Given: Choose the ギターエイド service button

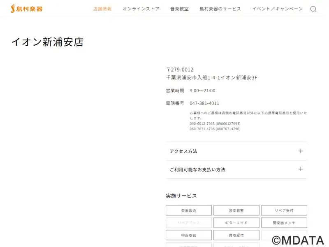Looking at the screenshot, I should coord(236,223).
